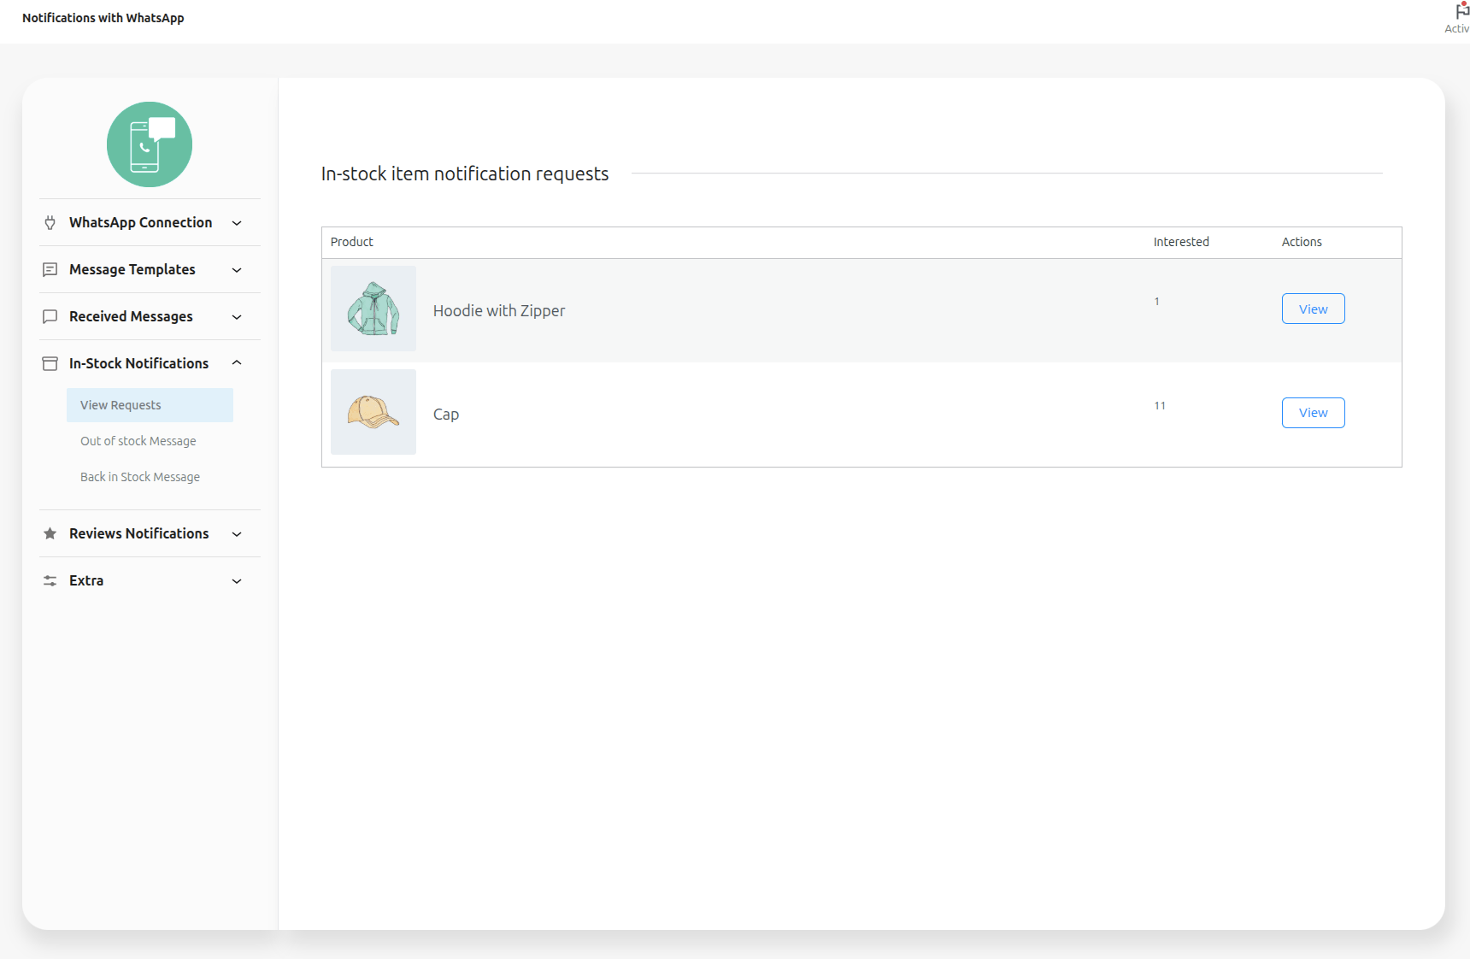Expand the Received Messages chevron
The height and width of the screenshot is (959, 1470).
237,317
